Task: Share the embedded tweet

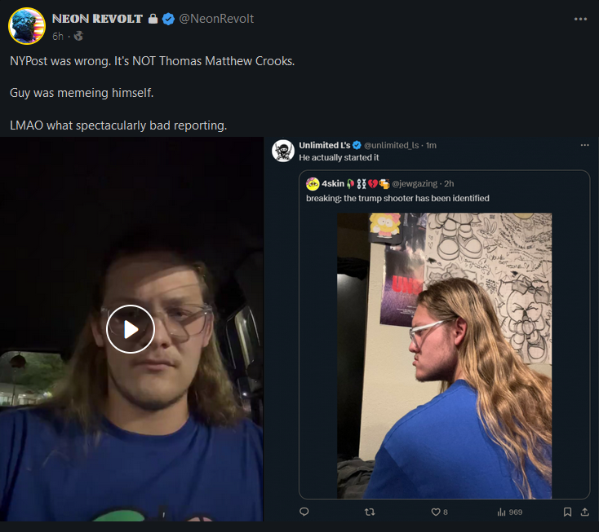Action: pyautogui.click(x=584, y=512)
